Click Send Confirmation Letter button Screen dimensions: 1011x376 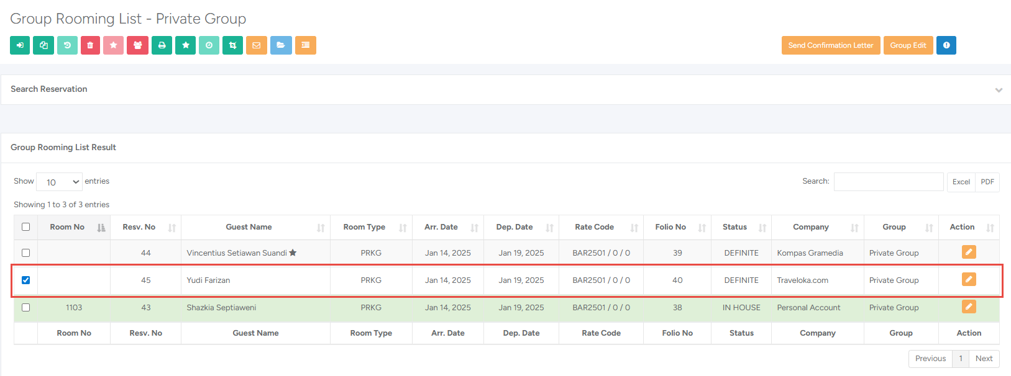[x=830, y=45]
